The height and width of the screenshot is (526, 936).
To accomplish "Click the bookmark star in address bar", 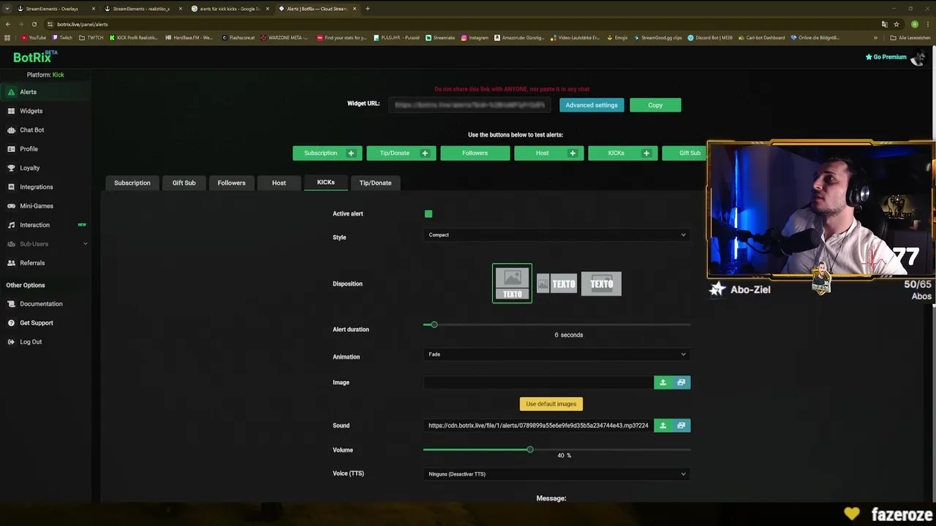I will pos(897,24).
